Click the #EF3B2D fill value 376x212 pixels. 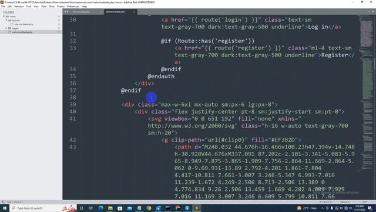283,140
